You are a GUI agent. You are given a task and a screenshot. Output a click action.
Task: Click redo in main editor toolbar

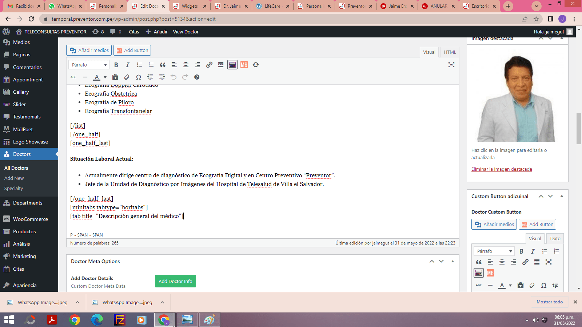pyautogui.click(x=185, y=77)
